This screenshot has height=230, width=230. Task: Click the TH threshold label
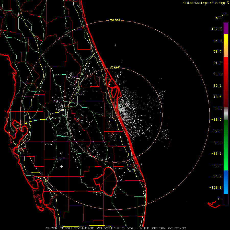click(220, 199)
